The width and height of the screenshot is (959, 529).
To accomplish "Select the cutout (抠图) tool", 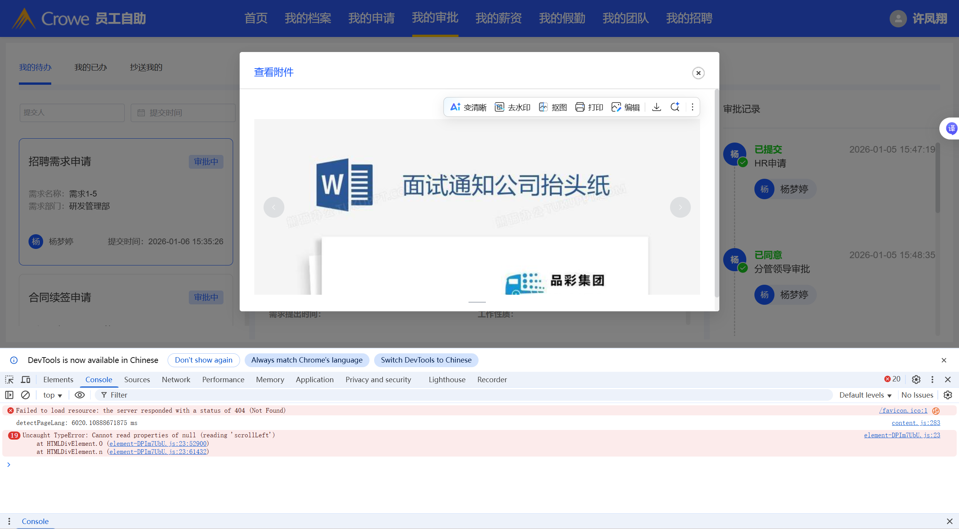I will coord(553,107).
